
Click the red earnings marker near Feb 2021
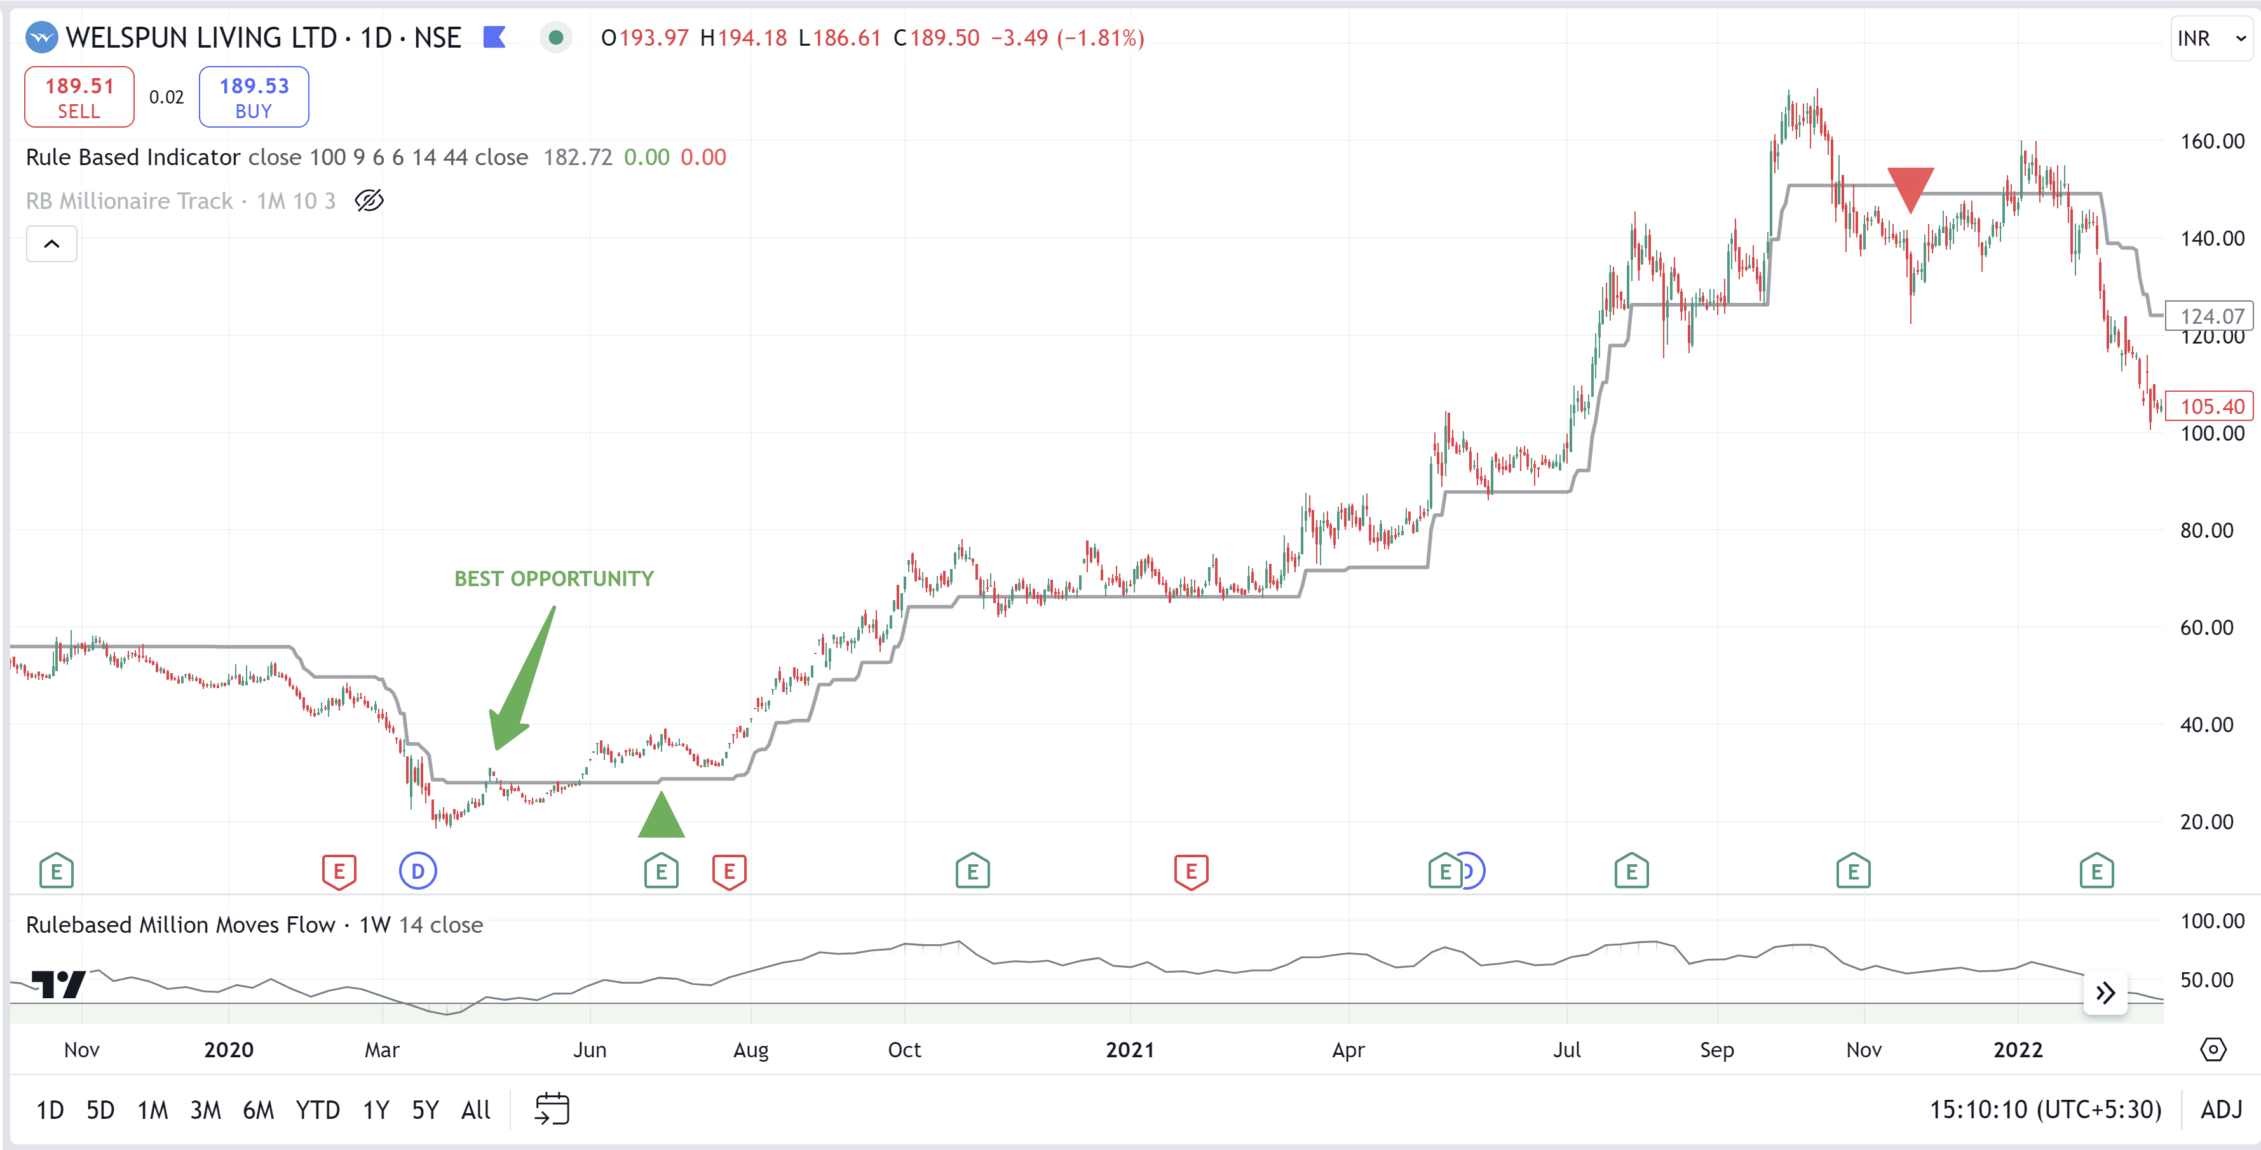pyautogui.click(x=1191, y=872)
